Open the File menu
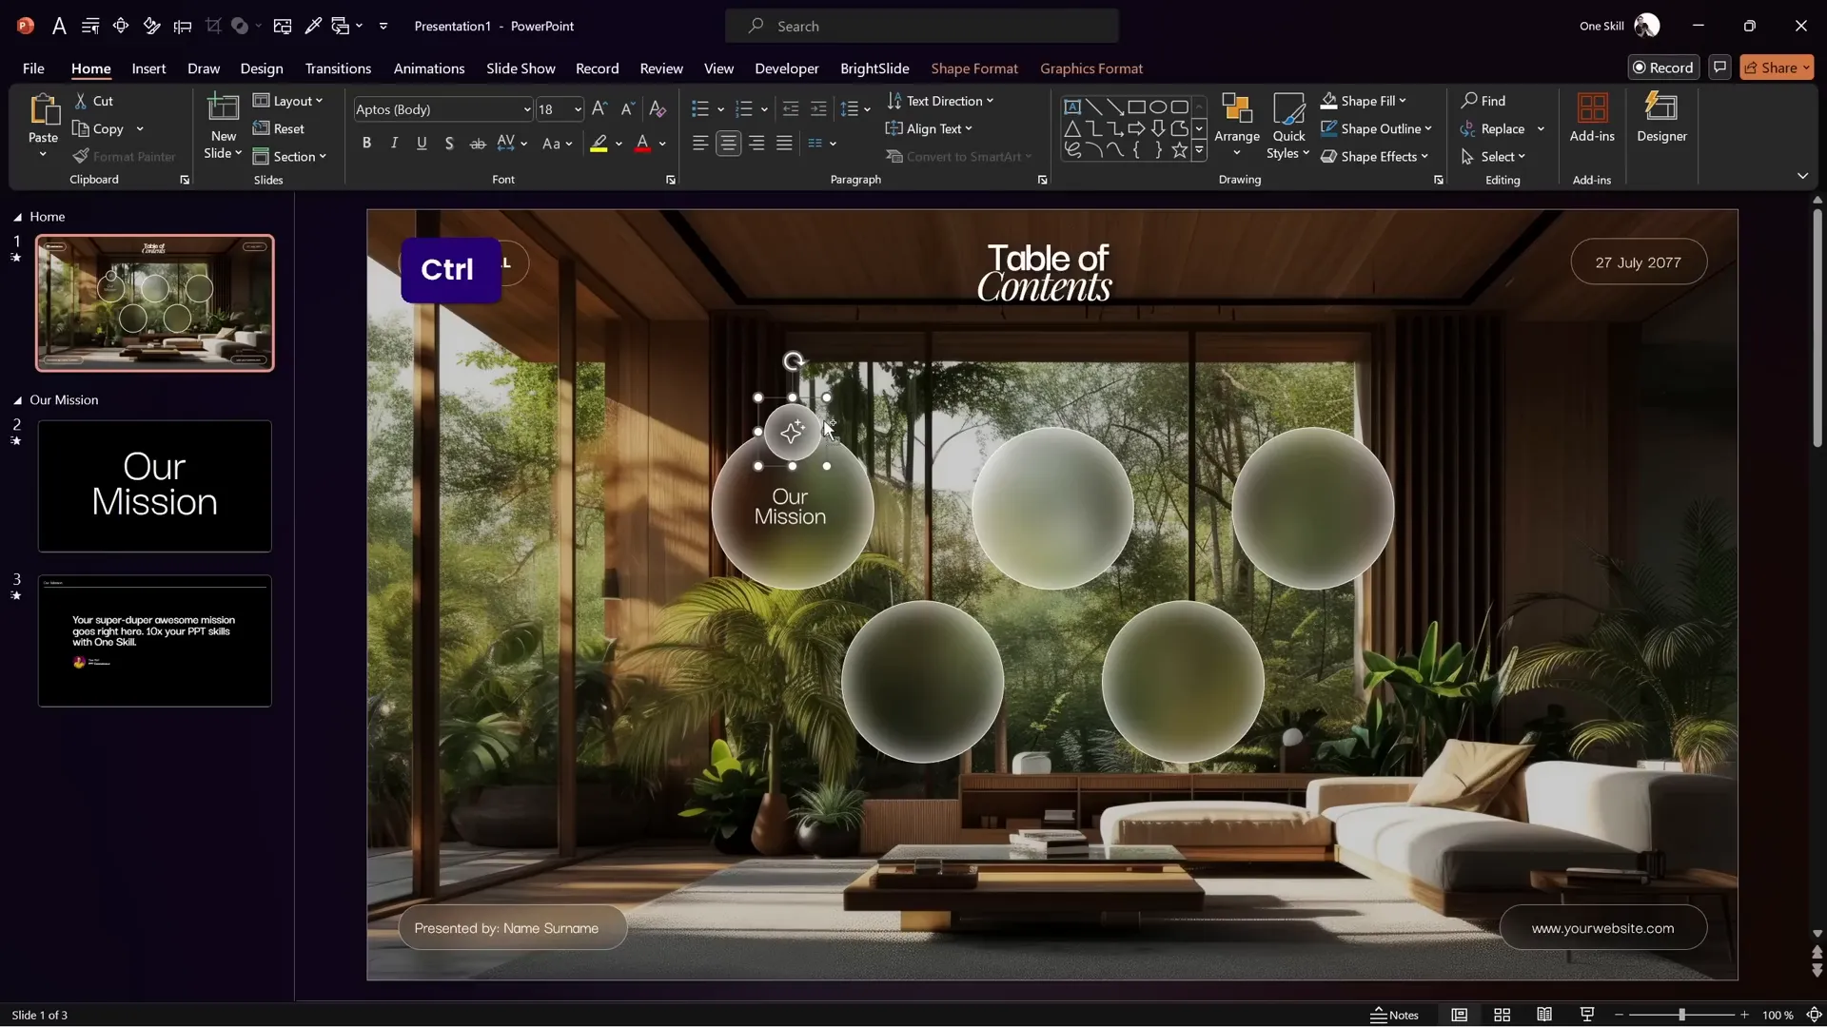 [33, 68]
